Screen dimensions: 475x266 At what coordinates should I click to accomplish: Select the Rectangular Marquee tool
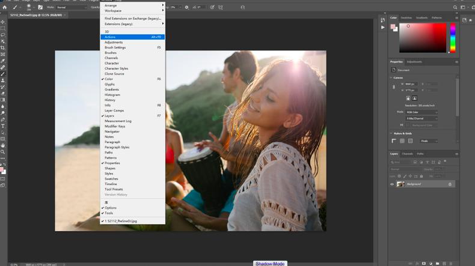pos(3,28)
